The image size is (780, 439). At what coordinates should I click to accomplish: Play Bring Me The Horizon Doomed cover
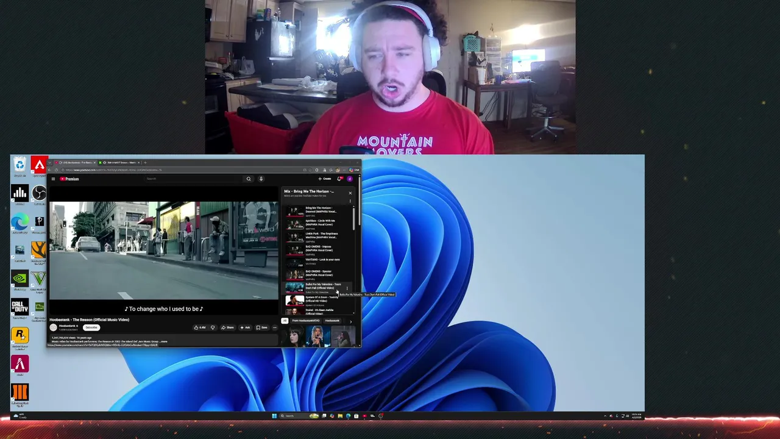point(317,212)
